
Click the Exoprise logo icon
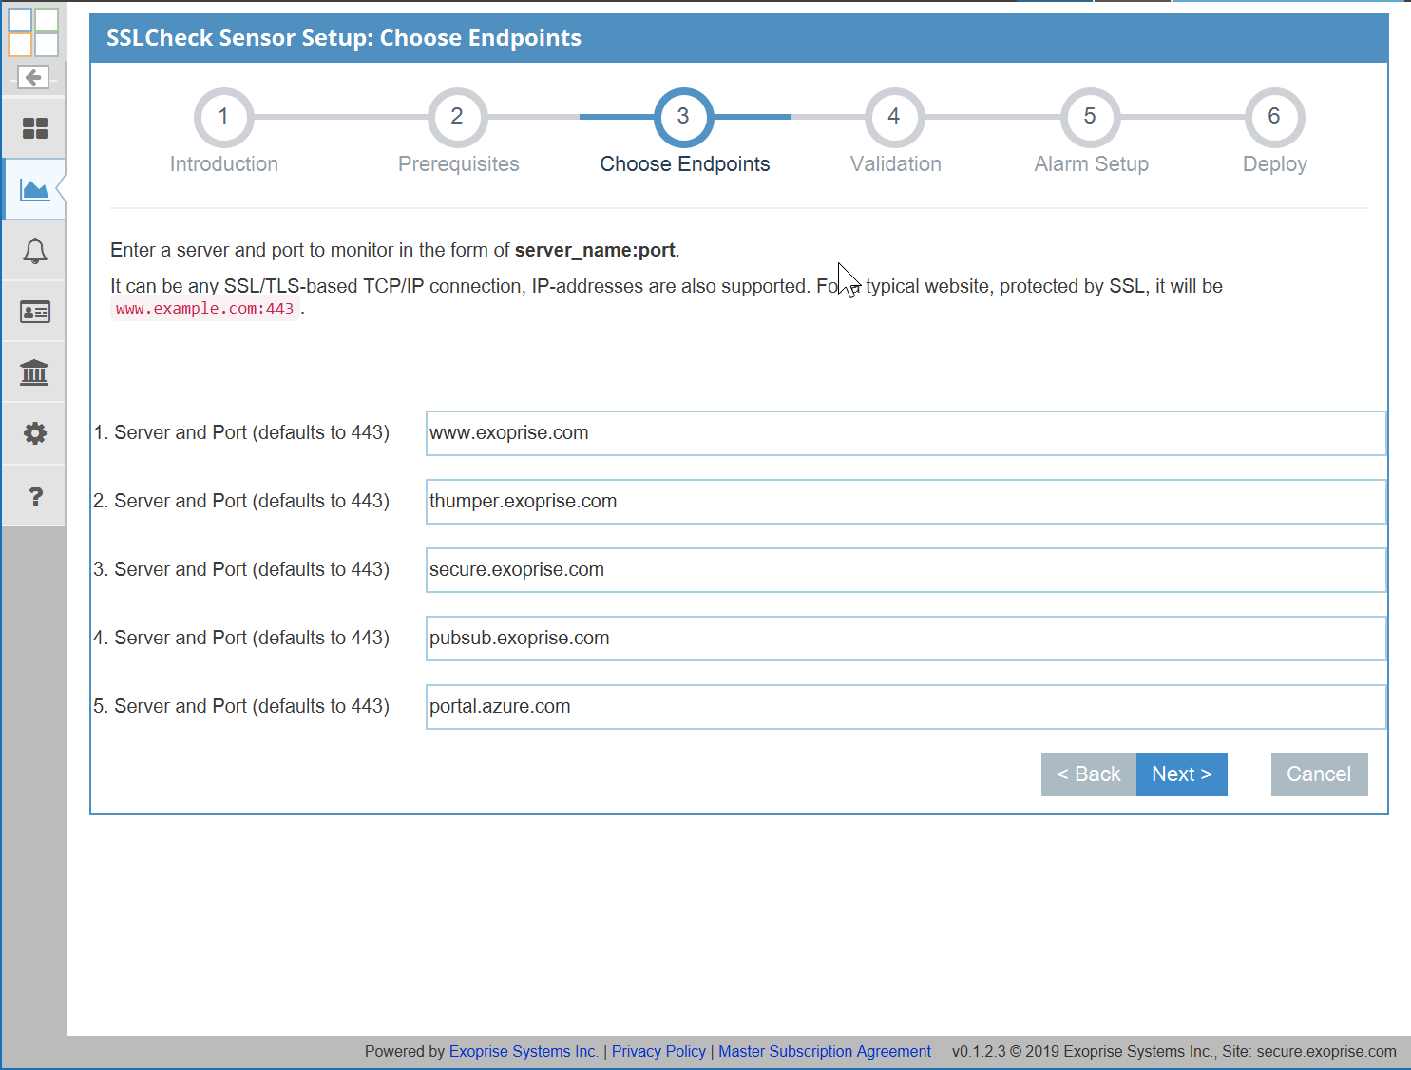point(33,32)
